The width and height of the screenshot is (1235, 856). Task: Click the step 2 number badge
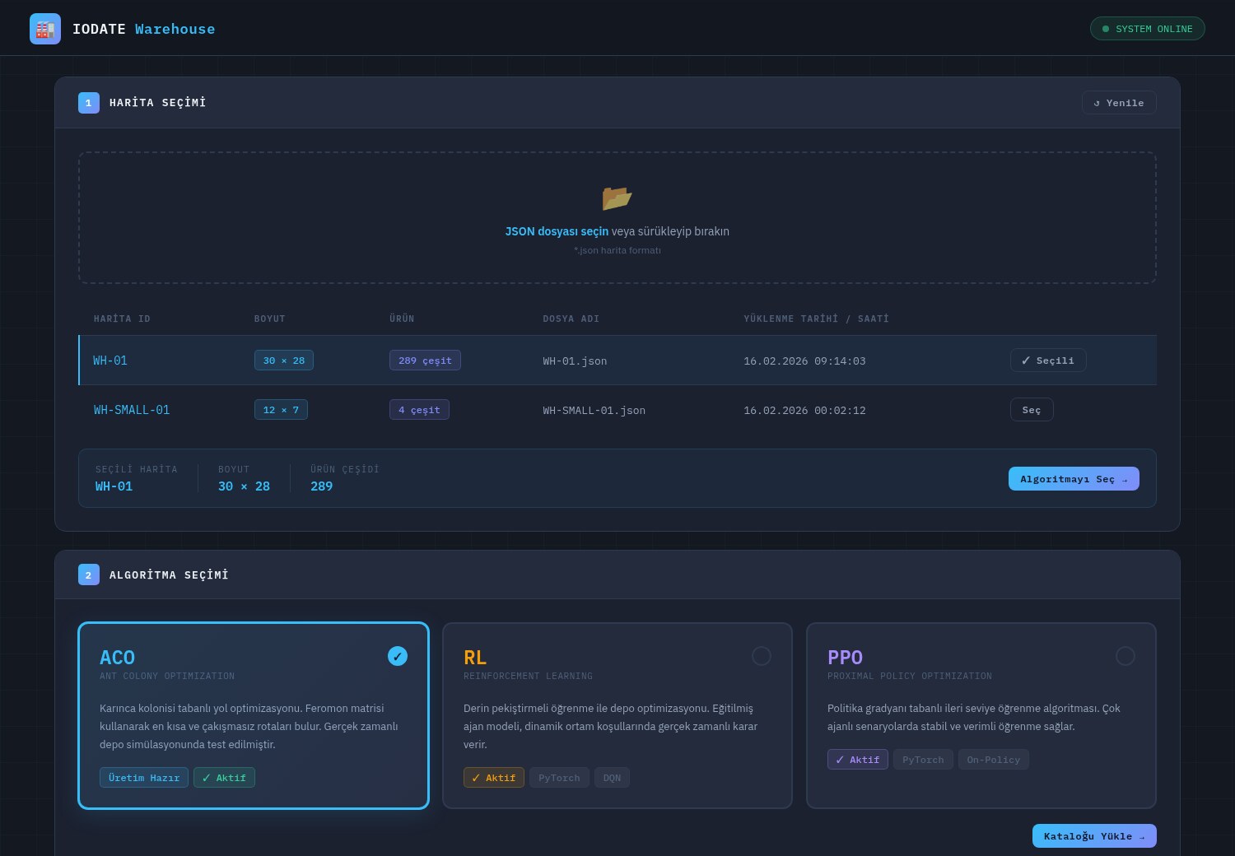[89, 575]
